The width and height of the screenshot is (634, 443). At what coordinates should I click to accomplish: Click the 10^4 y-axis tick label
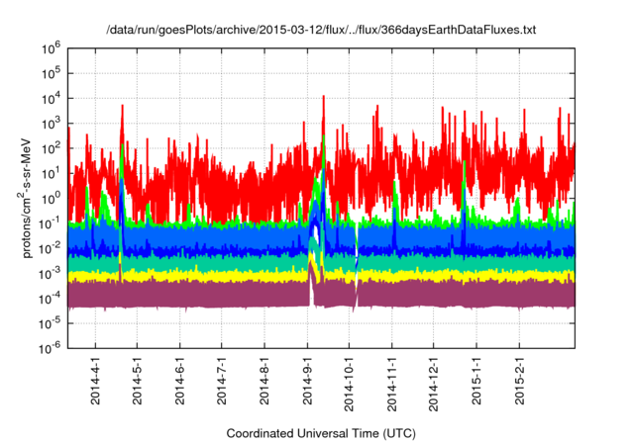(x=51, y=99)
